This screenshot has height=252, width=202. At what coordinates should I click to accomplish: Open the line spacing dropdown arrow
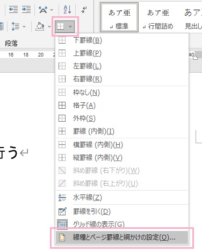[x=24, y=26]
